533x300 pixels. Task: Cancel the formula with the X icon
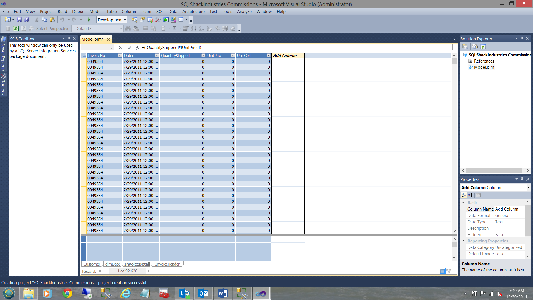pyautogui.click(x=120, y=48)
